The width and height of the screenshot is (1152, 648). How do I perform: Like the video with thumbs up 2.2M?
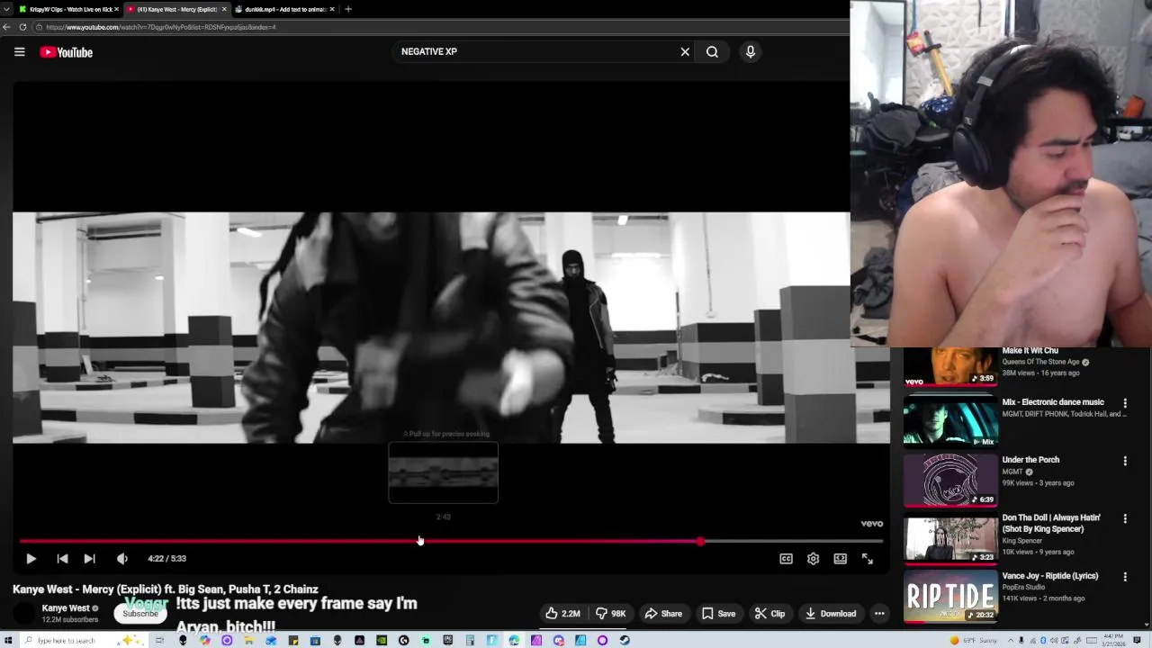(x=562, y=614)
